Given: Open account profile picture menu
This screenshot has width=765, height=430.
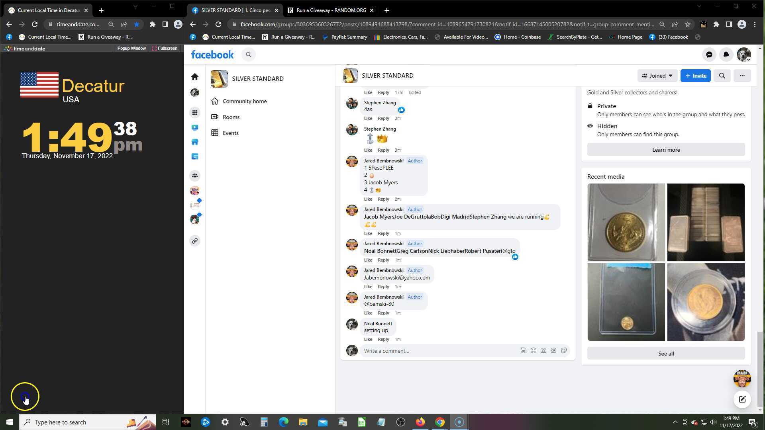Looking at the screenshot, I should point(743,55).
